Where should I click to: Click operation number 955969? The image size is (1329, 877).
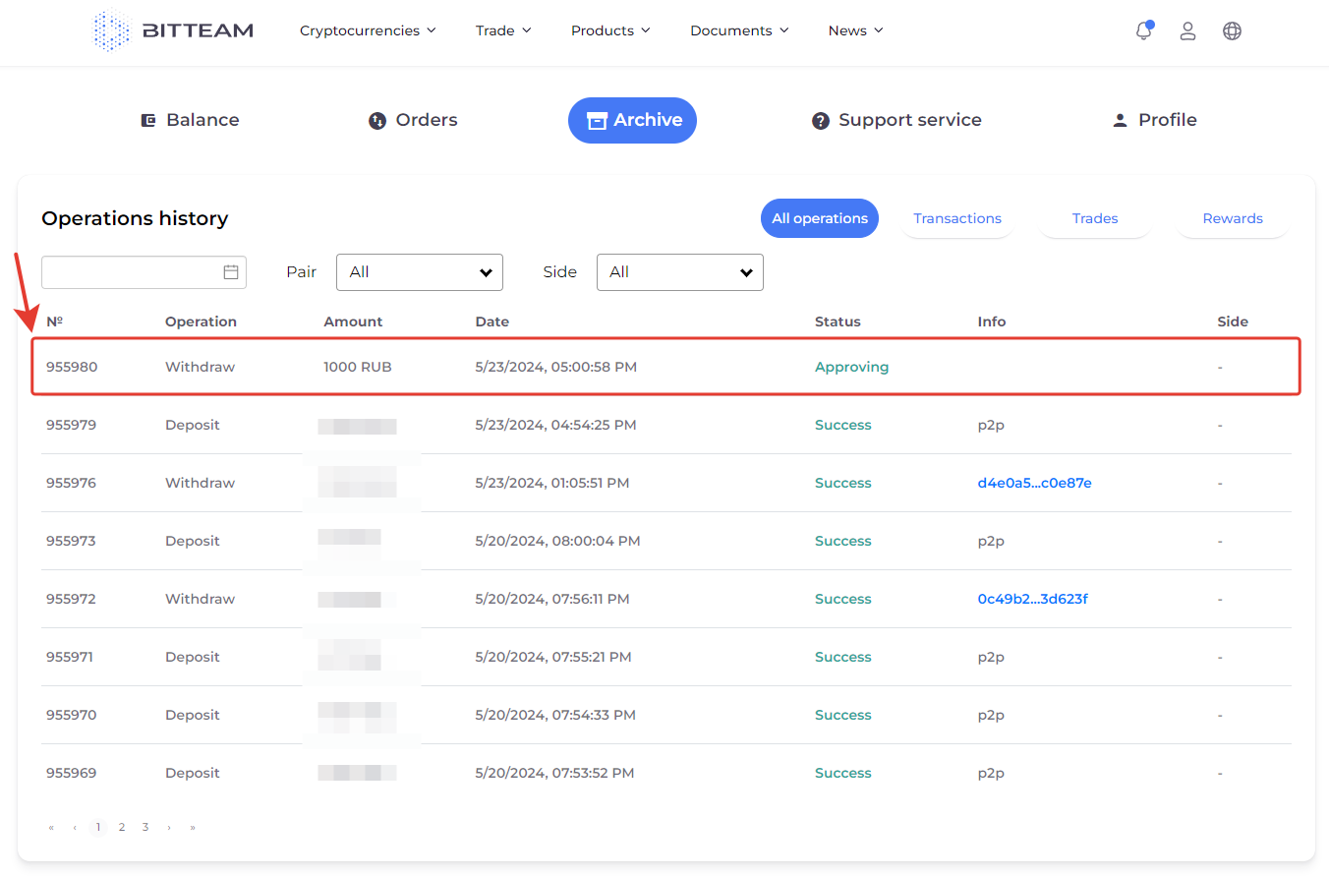[x=72, y=773]
